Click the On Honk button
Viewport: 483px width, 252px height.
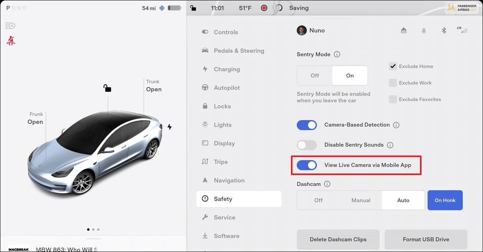pyautogui.click(x=445, y=200)
